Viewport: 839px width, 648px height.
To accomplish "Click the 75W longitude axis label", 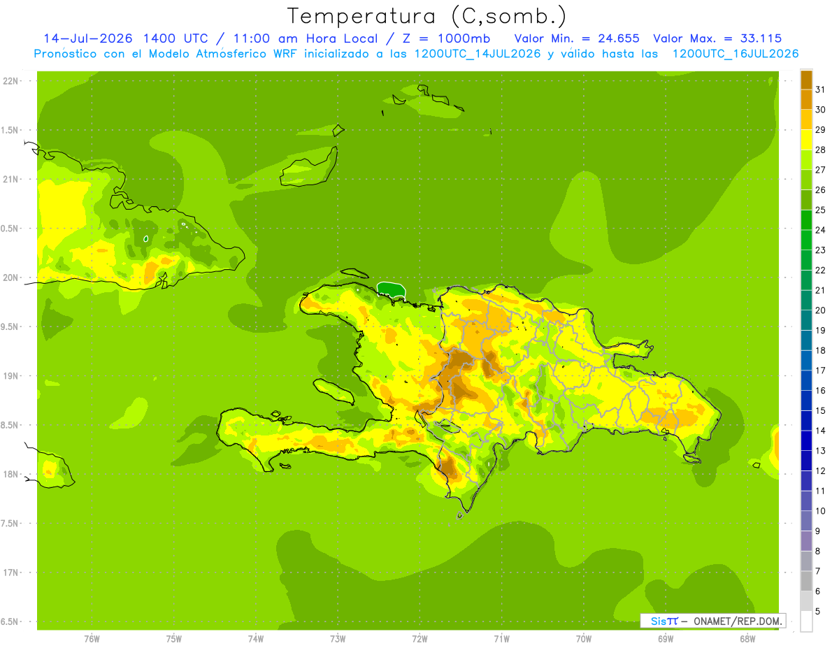I will pos(174,639).
